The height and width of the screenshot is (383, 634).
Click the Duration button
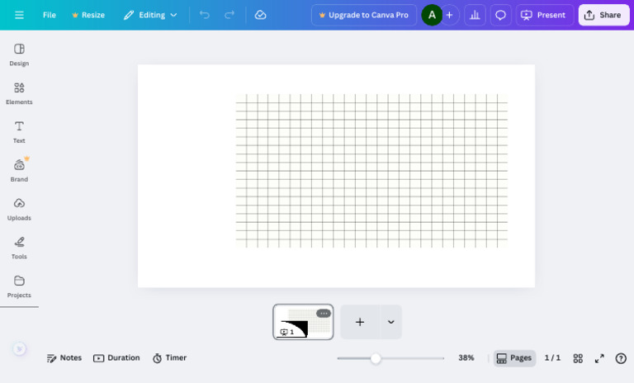coord(116,358)
